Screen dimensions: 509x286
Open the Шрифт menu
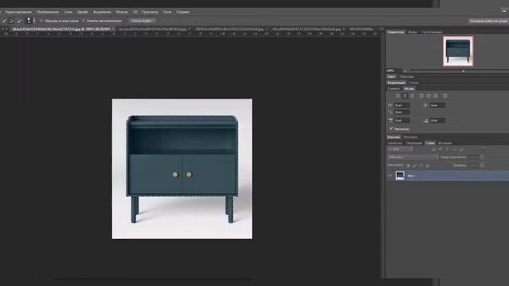(83, 12)
